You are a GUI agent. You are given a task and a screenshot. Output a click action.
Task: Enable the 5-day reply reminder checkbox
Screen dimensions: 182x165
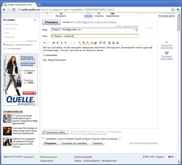click(x=43, y=139)
